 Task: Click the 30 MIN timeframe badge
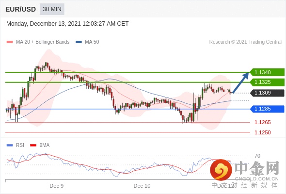tap(52, 9)
